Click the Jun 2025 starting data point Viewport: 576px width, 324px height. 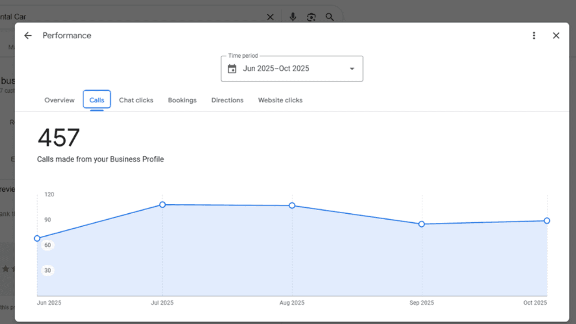(37, 238)
